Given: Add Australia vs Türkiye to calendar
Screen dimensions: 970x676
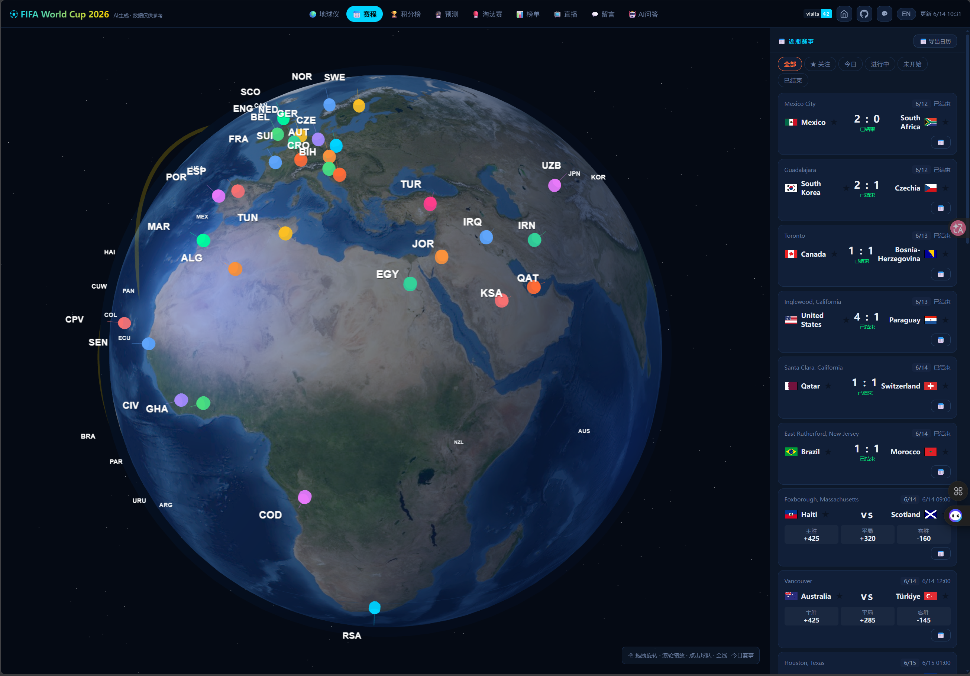Looking at the screenshot, I should 940,636.
